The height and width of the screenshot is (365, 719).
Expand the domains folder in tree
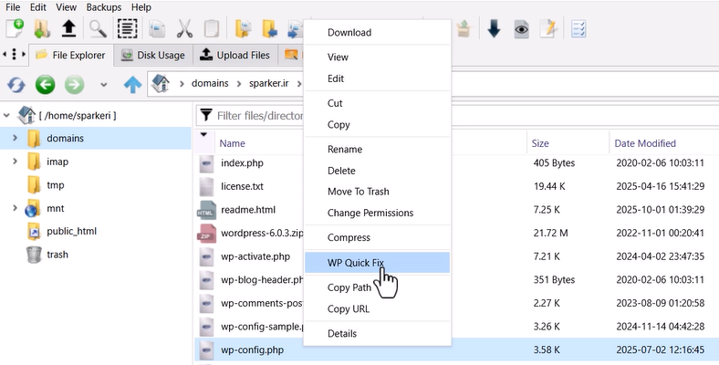pos(15,139)
